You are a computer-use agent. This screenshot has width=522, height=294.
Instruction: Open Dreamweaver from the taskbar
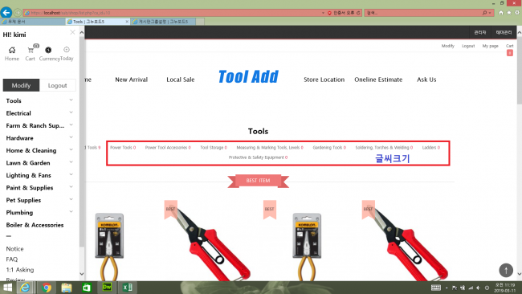coord(107,287)
